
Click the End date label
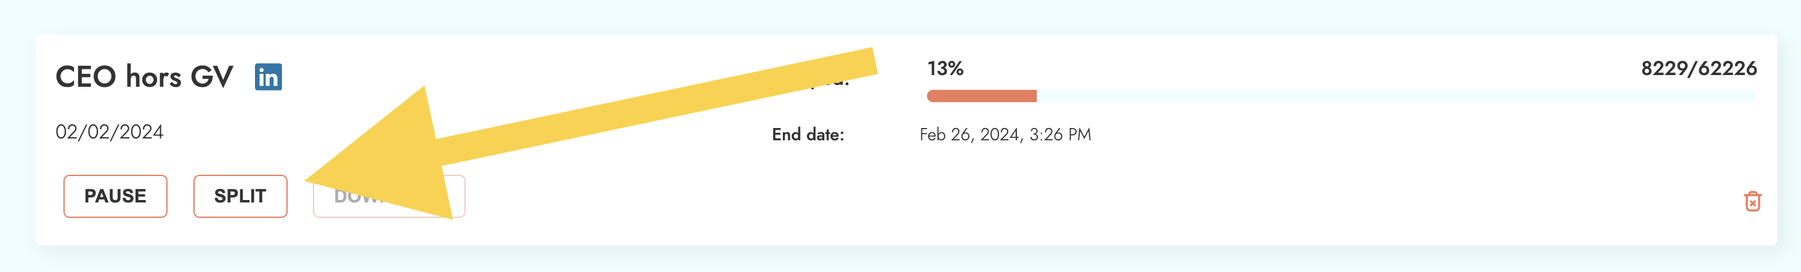pos(807,135)
